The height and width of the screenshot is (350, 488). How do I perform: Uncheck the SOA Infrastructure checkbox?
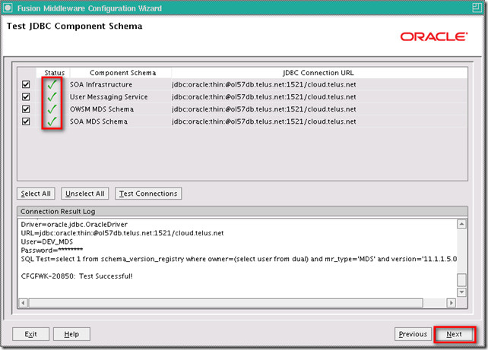(26, 84)
